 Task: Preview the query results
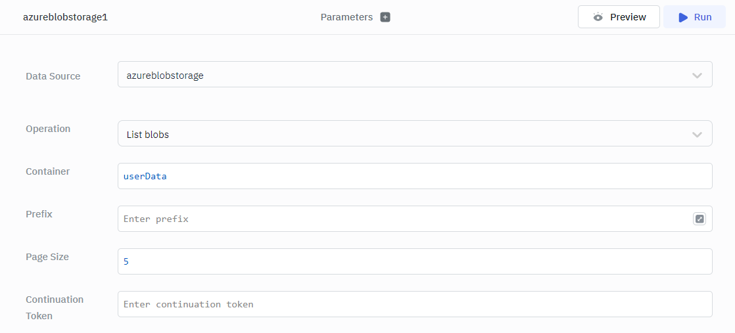[x=619, y=17]
